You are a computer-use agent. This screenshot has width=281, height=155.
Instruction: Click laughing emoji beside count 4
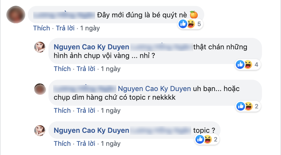point(248,65)
